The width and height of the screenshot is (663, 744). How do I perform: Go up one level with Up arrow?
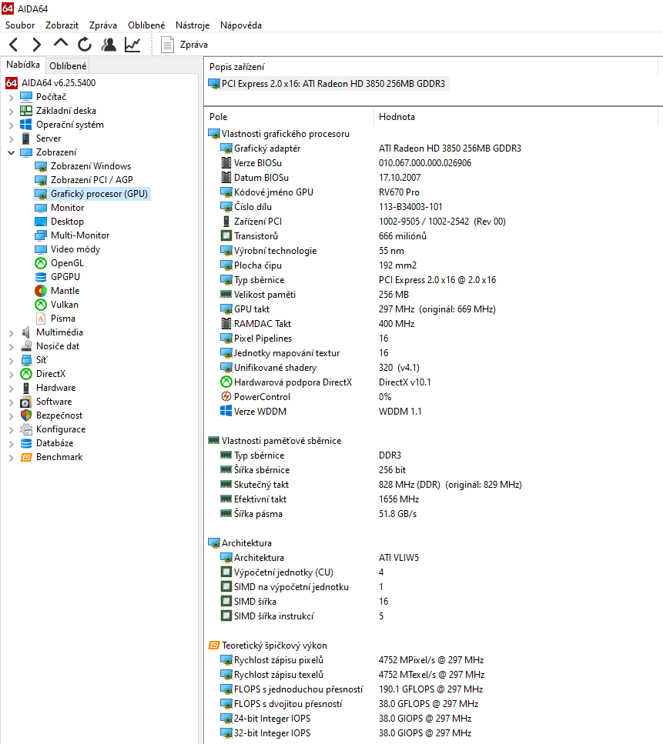(x=61, y=44)
